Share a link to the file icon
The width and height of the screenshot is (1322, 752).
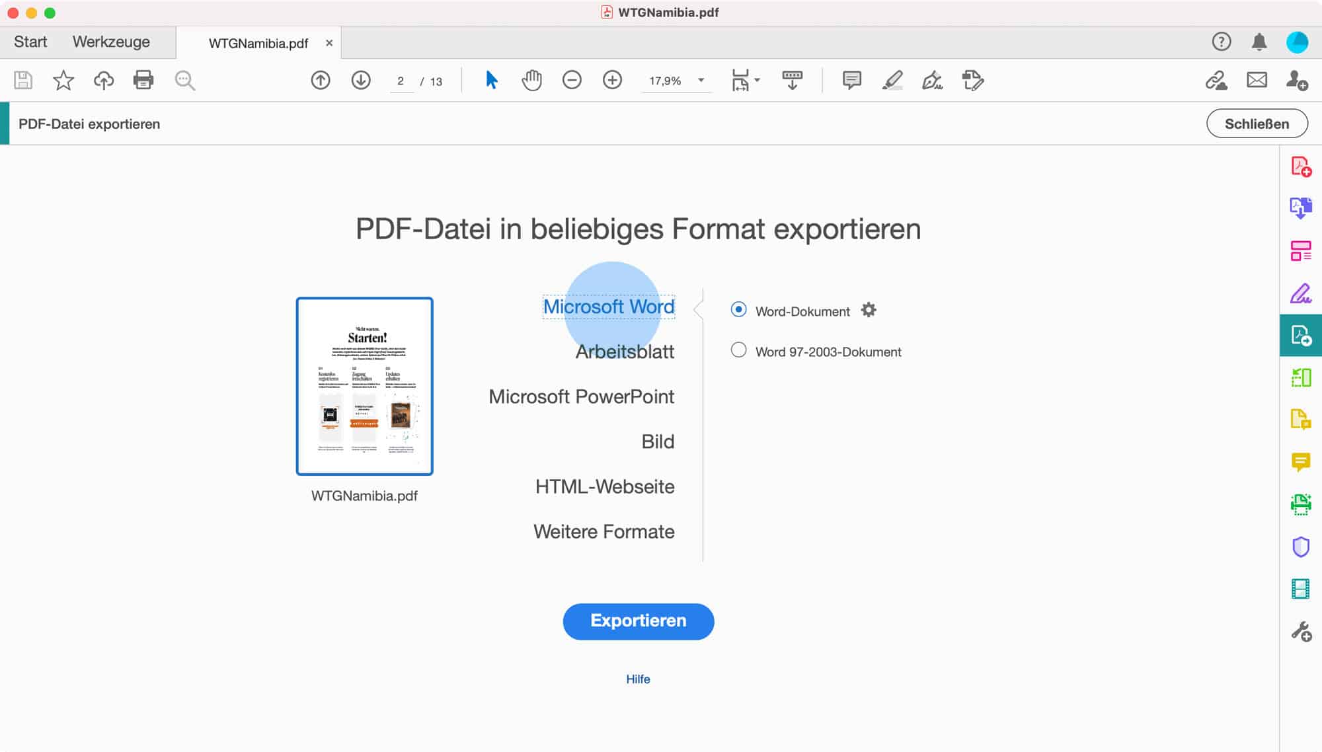click(1216, 81)
